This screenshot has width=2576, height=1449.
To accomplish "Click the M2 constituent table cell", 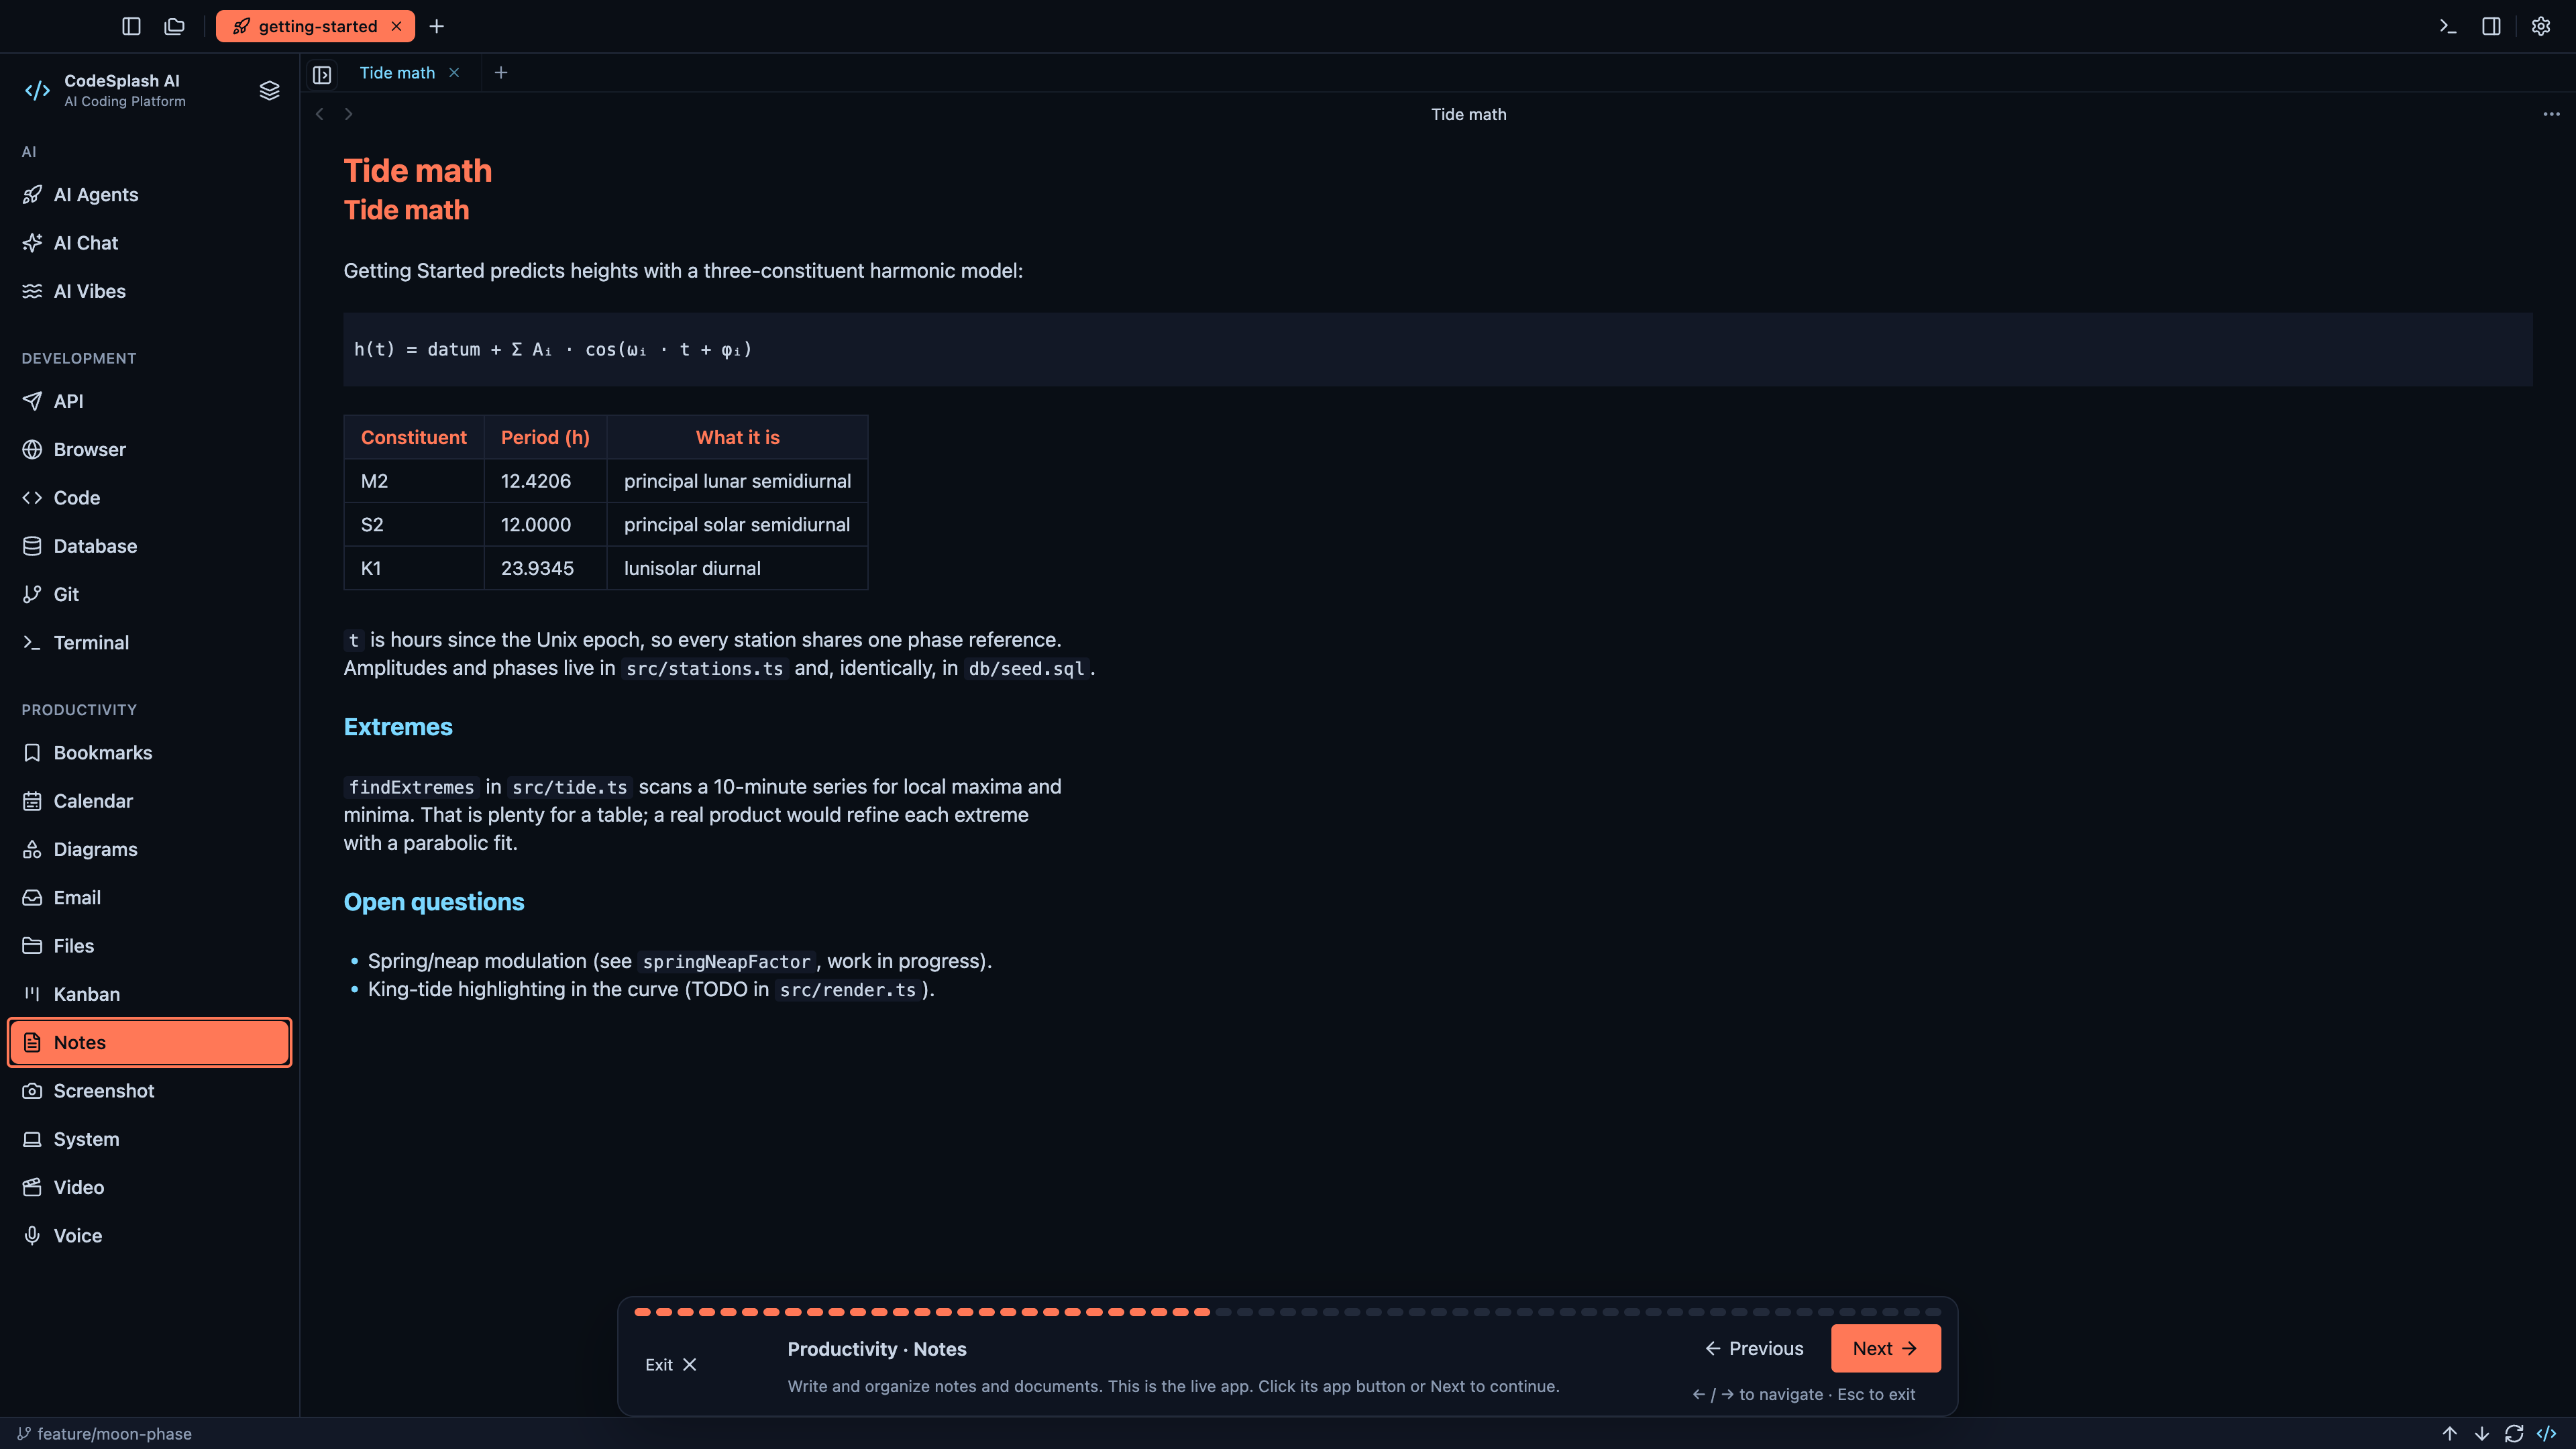I will click(x=414, y=481).
